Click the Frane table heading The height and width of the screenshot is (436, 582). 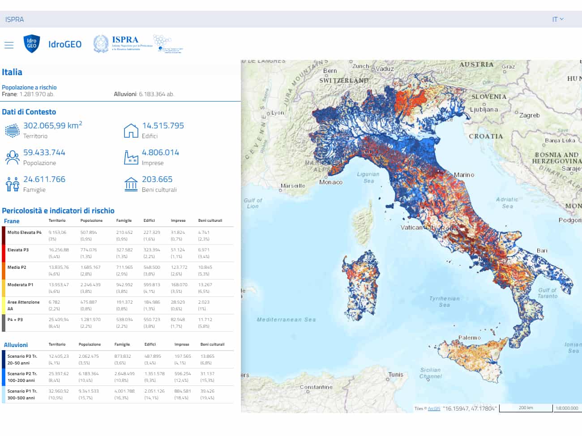coord(12,221)
